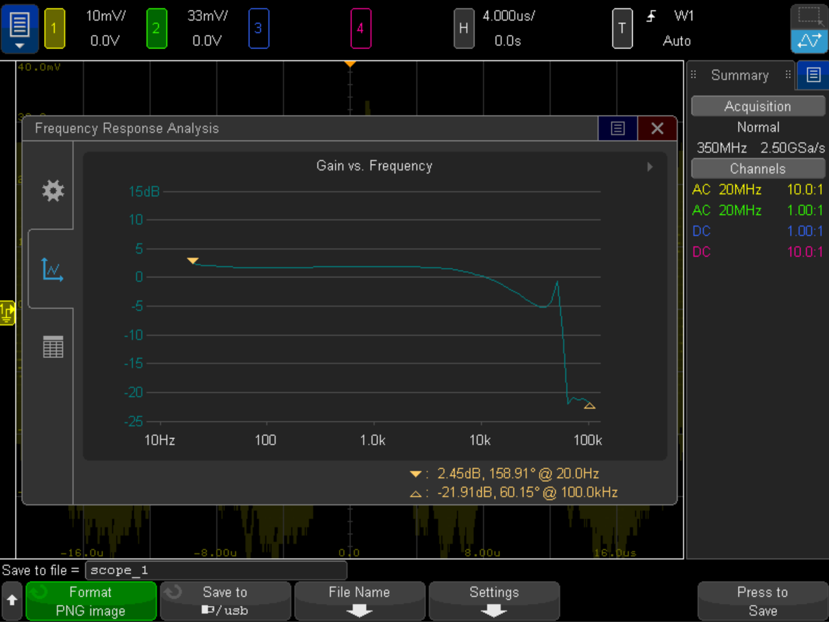Screen dimensions: 829x622
Task: Click the Save to file name field
Action: 216,570
